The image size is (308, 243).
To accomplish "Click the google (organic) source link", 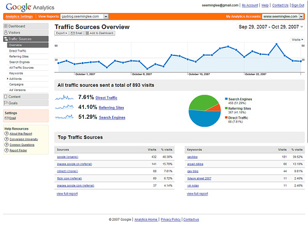I will tap(67, 157).
